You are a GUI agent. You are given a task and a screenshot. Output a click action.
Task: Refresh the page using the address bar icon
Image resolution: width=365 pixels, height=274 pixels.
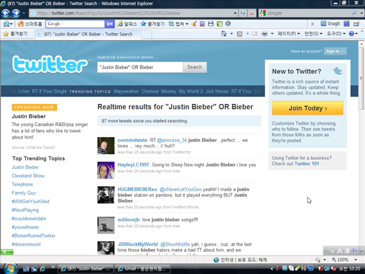[x=243, y=13]
